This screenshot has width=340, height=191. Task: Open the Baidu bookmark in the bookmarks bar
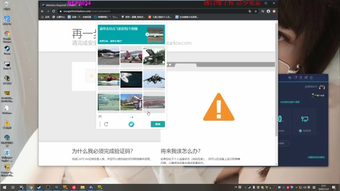[x=79, y=17]
